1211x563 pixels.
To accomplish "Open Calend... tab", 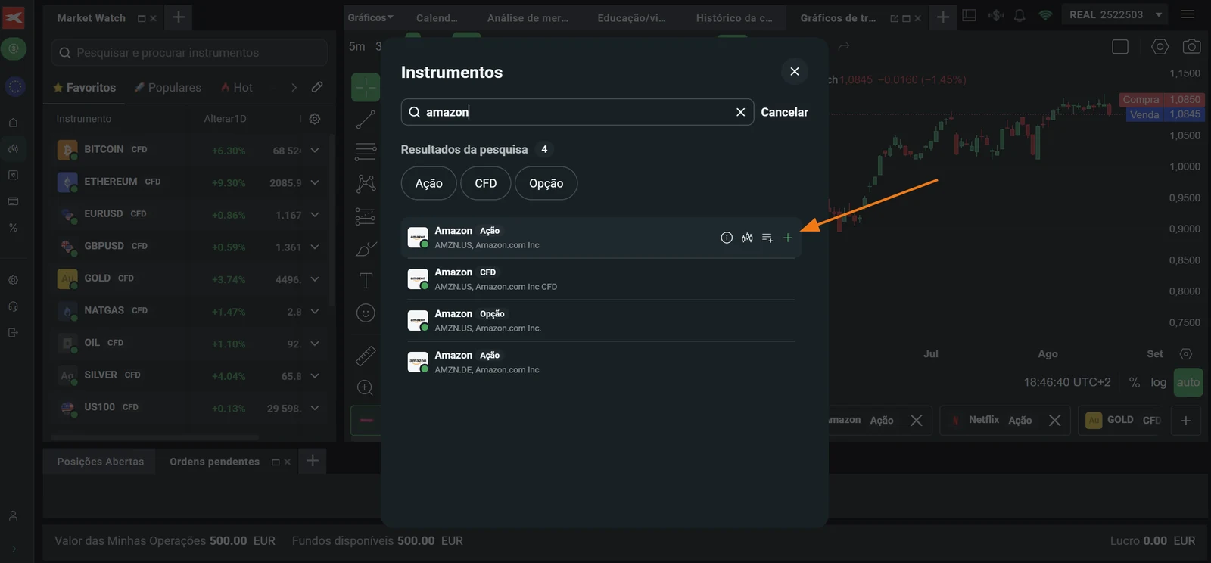I will (437, 17).
